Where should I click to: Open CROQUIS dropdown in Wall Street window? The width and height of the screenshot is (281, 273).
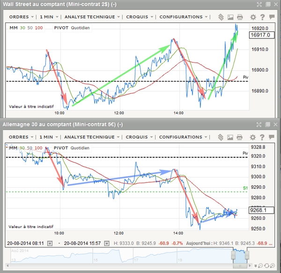pos(140,17)
